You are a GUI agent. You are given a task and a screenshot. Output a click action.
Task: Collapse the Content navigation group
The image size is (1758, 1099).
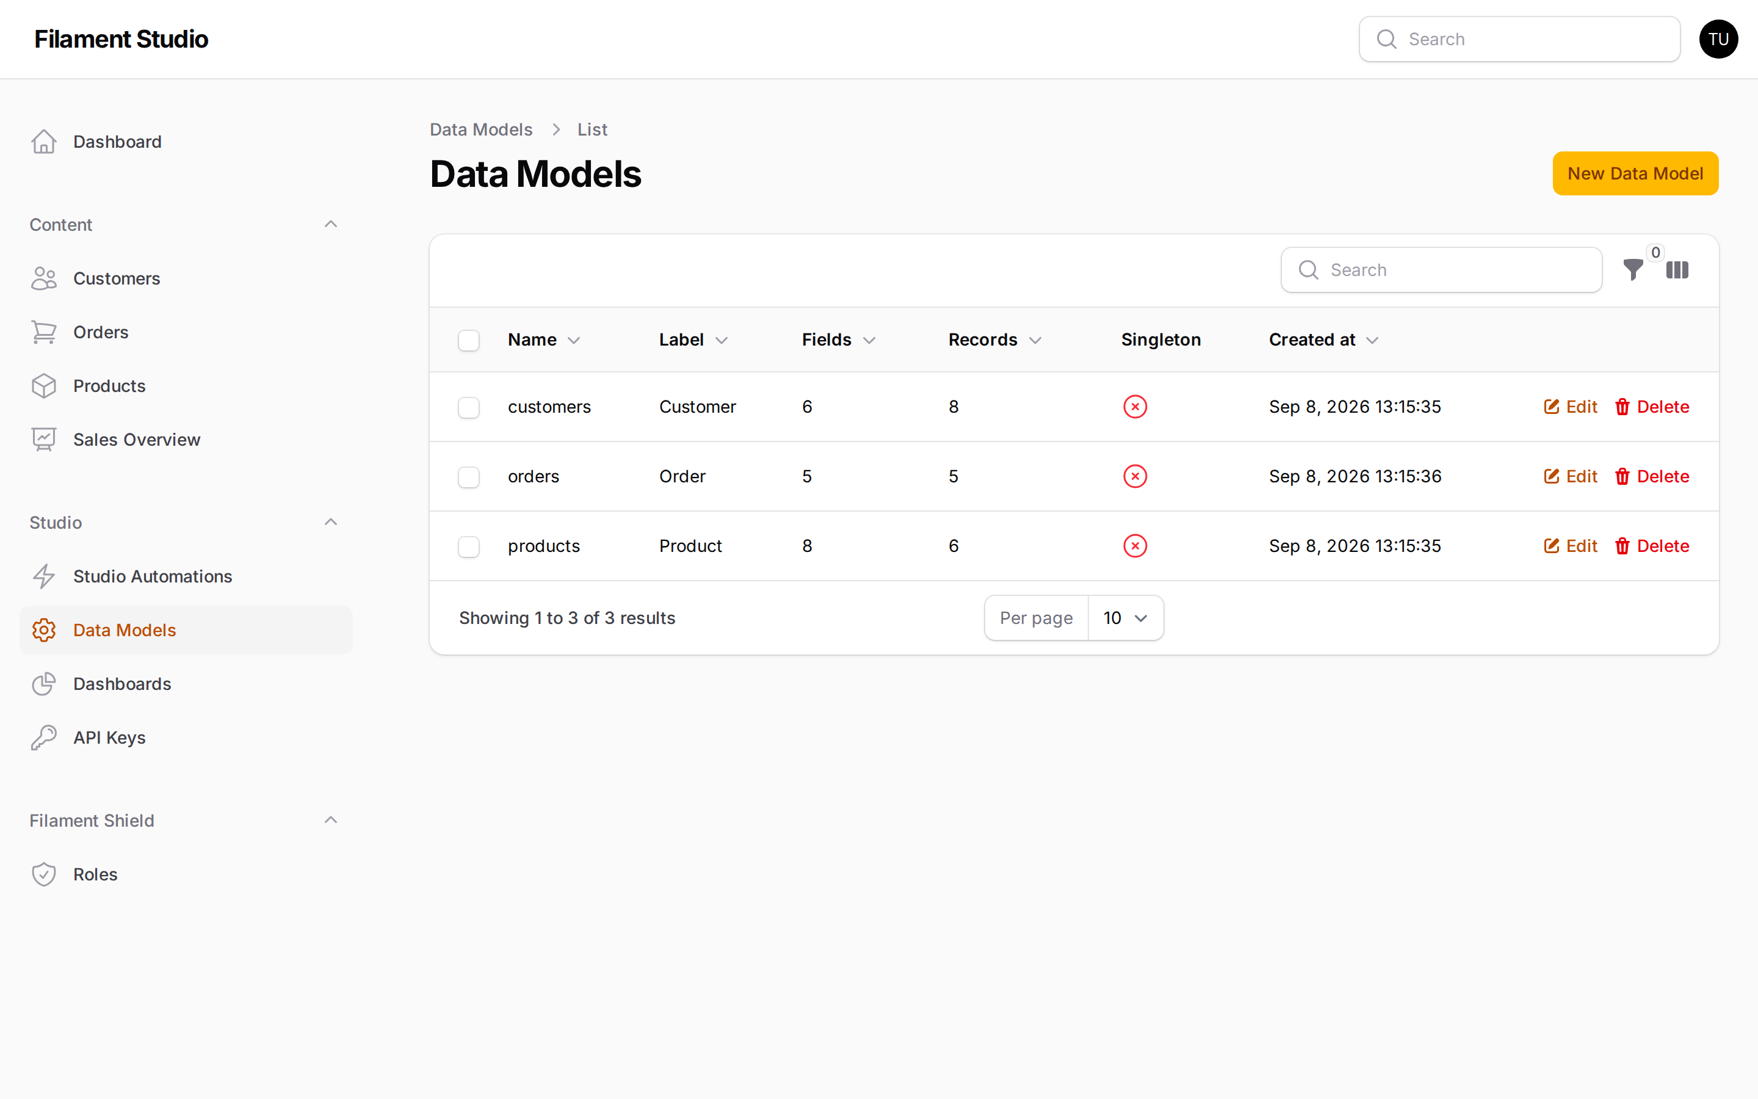[330, 225]
